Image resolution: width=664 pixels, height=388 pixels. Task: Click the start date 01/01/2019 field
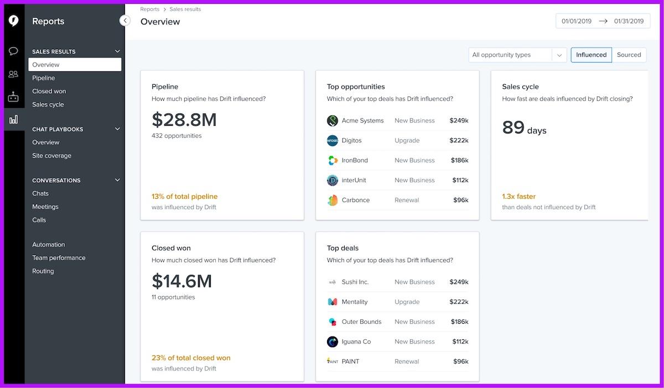coord(576,21)
